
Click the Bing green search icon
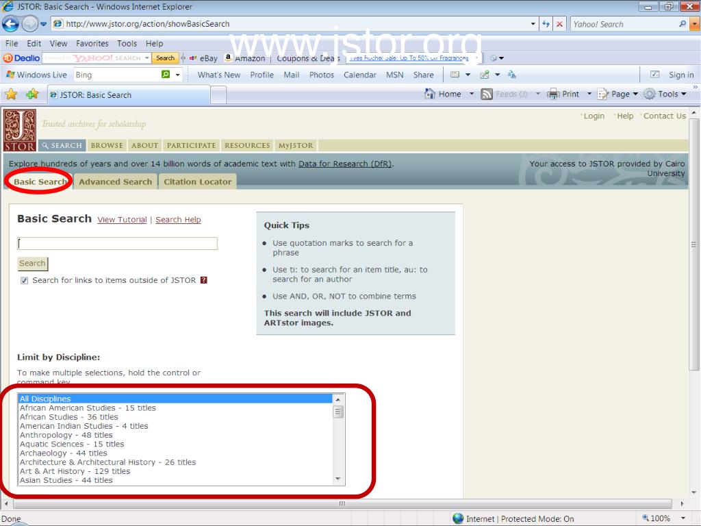coord(166,74)
